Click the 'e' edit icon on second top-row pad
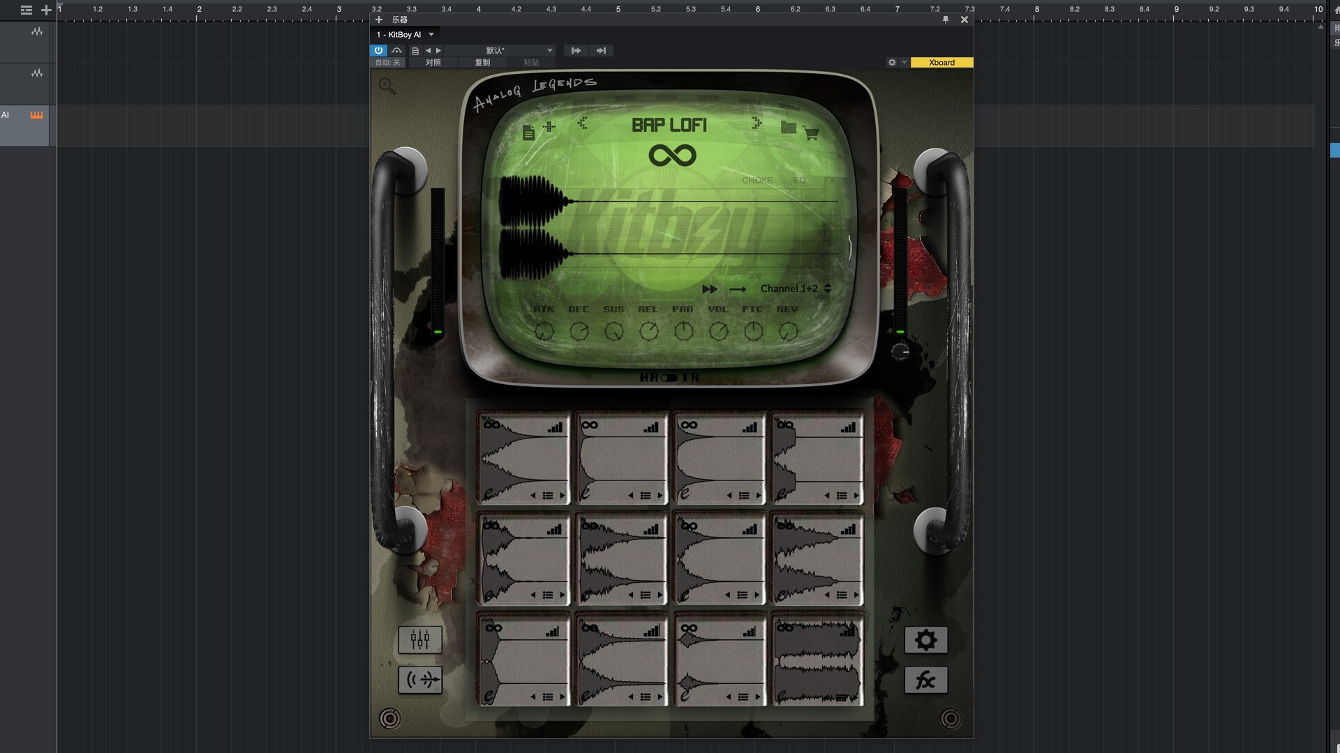This screenshot has width=1340, height=753. pyautogui.click(x=586, y=493)
